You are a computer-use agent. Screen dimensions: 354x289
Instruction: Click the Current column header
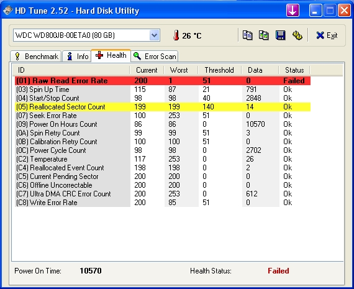click(x=147, y=70)
